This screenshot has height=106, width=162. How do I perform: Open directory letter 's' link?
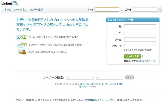[105, 84]
